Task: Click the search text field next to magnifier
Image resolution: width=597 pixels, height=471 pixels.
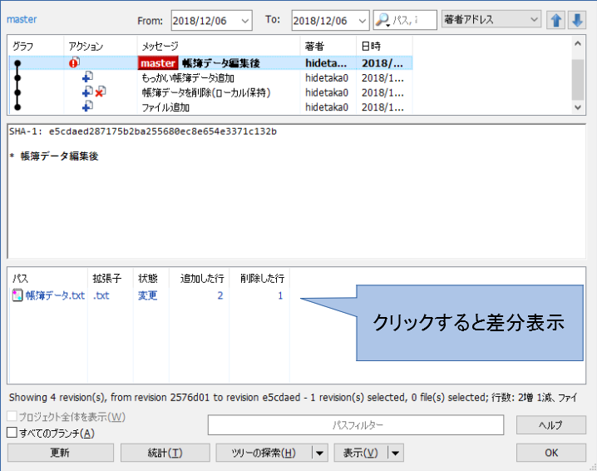Action: (413, 20)
